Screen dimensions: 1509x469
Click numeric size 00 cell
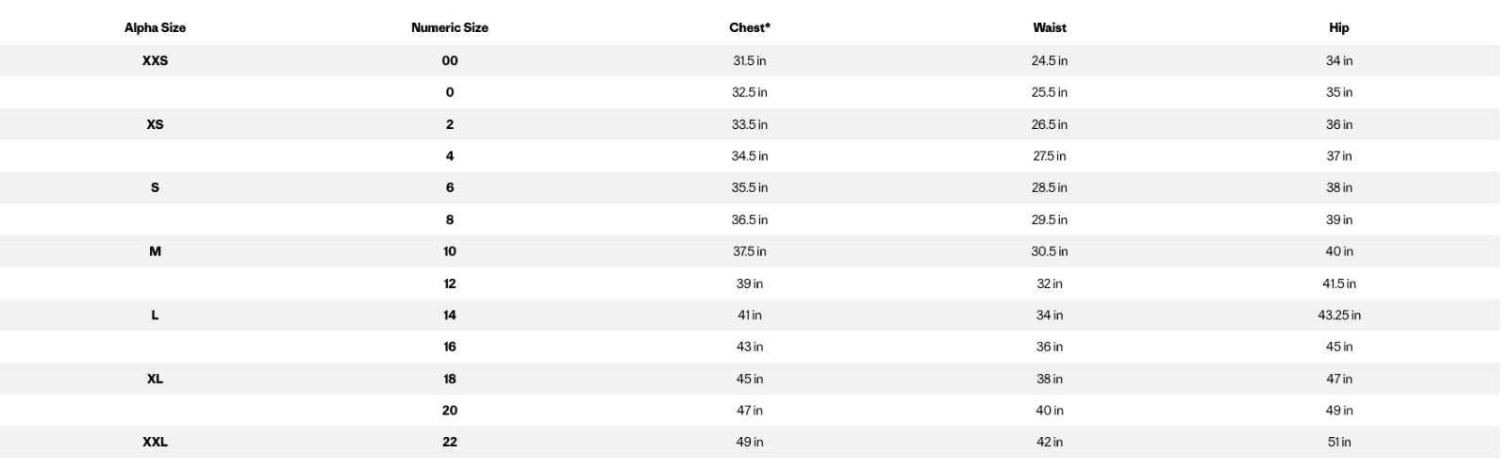(x=450, y=60)
